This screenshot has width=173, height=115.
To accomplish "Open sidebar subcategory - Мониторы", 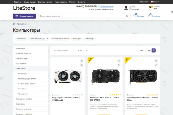I will tap(30, 89).
